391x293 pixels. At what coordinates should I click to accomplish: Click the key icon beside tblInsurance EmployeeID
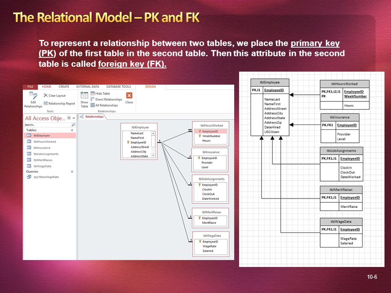point(199,158)
